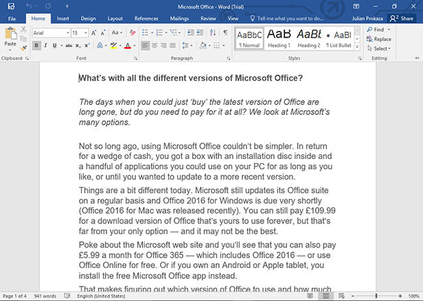The width and height of the screenshot is (423, 301).
Task: Open the Review tab
Action: pos(208,19)
